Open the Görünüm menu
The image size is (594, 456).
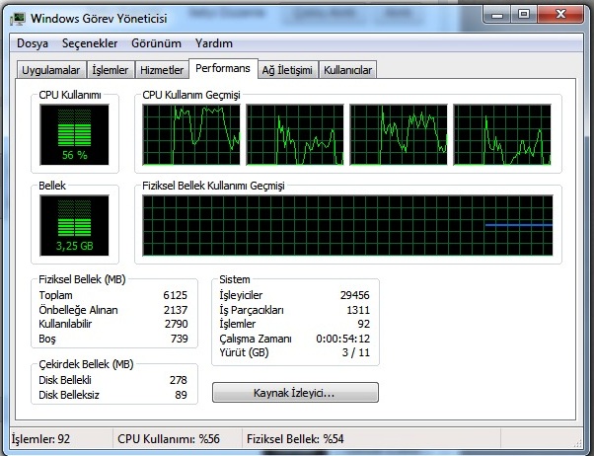pyautogui.click(x=156, y=43)
